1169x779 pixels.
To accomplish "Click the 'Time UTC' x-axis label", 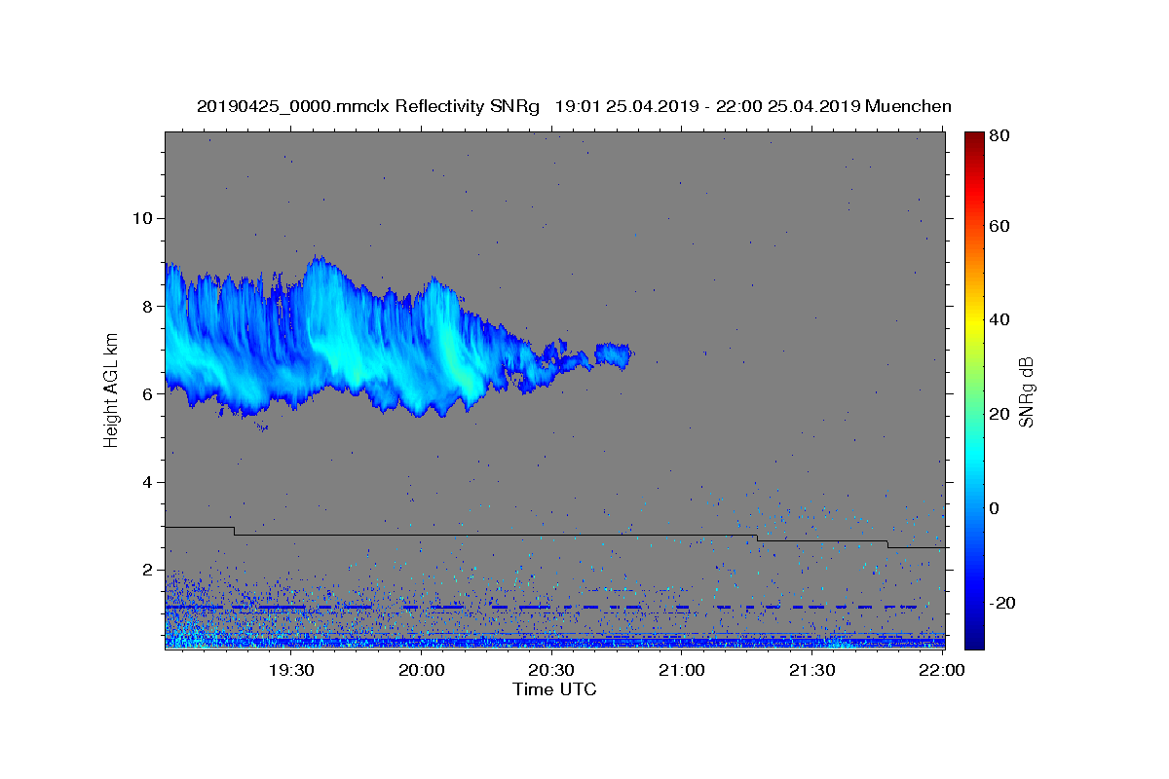I will (x=554, y=689).
